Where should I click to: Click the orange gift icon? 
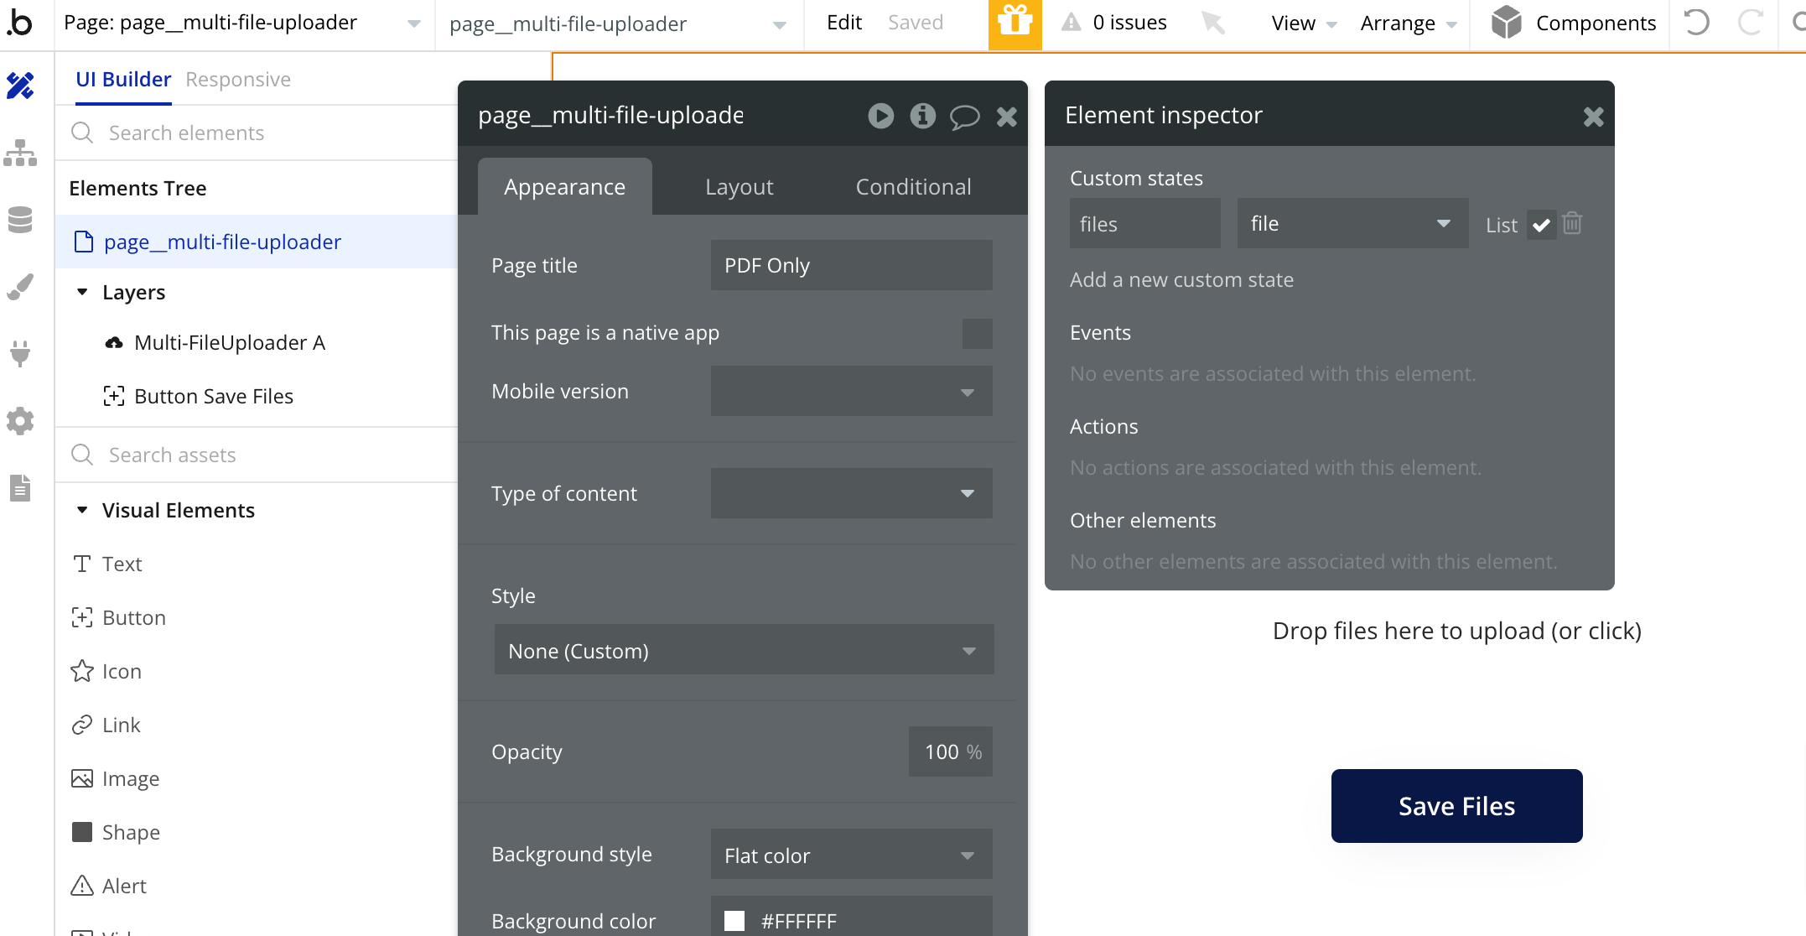coord(1015,24)
